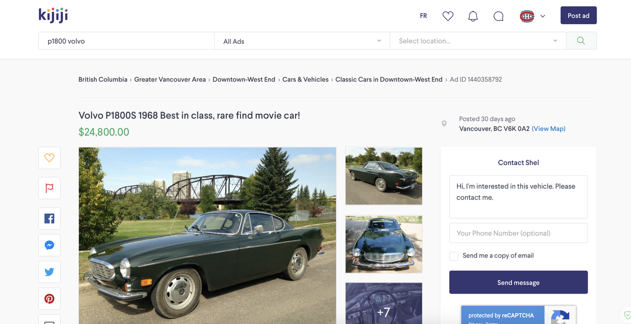631x324 pixels.
Task: Select the rear side view thumbnail
Action: [x=384, y=176]
